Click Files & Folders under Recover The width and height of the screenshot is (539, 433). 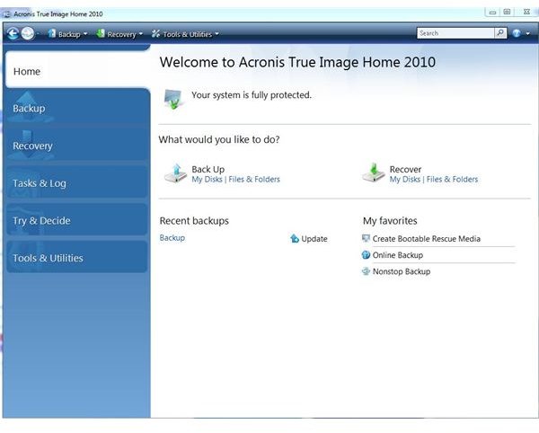click(x=453, y=179)
